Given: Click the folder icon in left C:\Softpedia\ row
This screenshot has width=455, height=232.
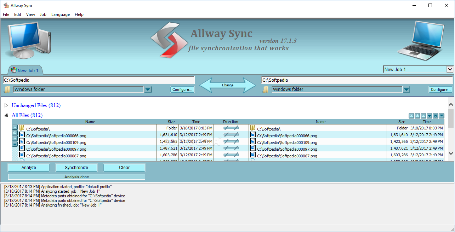Looking at the screenshot, I should tap(22, 128).
